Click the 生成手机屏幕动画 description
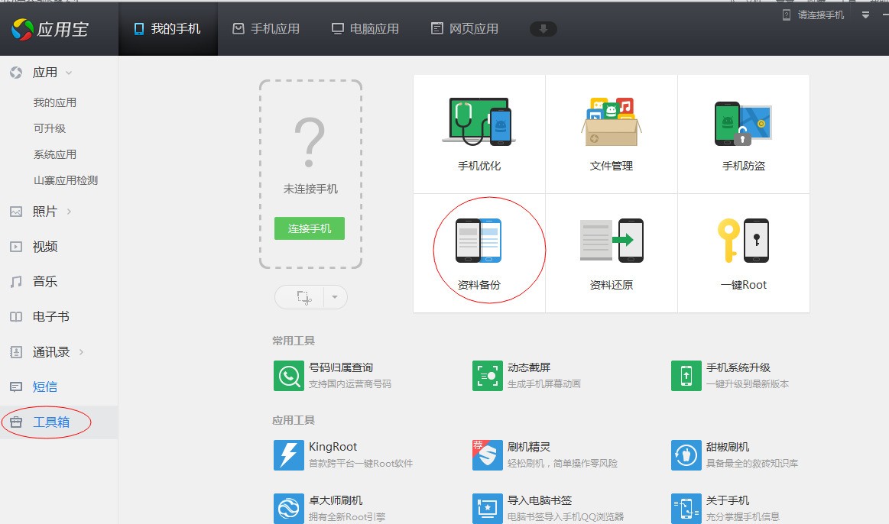Viewport: 889px width, 524px height. click(543, 384)
